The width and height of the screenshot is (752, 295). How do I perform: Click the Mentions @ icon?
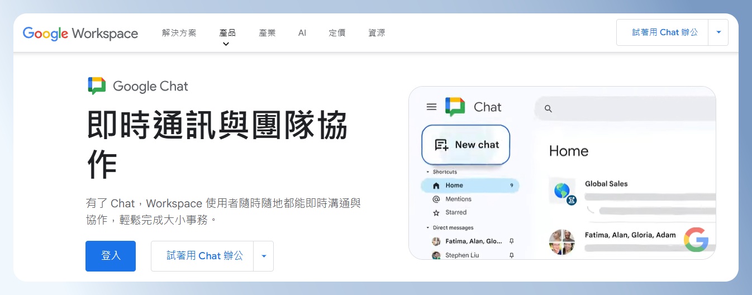pos(436,199)
